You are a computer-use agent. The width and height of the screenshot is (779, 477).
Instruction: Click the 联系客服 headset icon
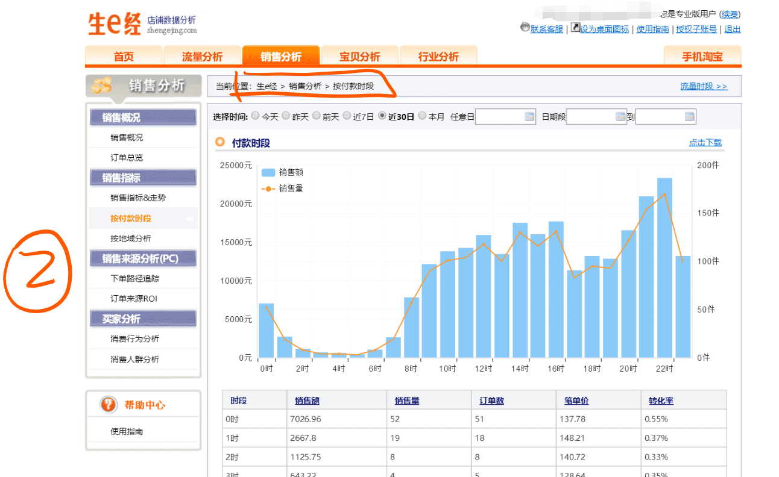click(x=525, y=28)
